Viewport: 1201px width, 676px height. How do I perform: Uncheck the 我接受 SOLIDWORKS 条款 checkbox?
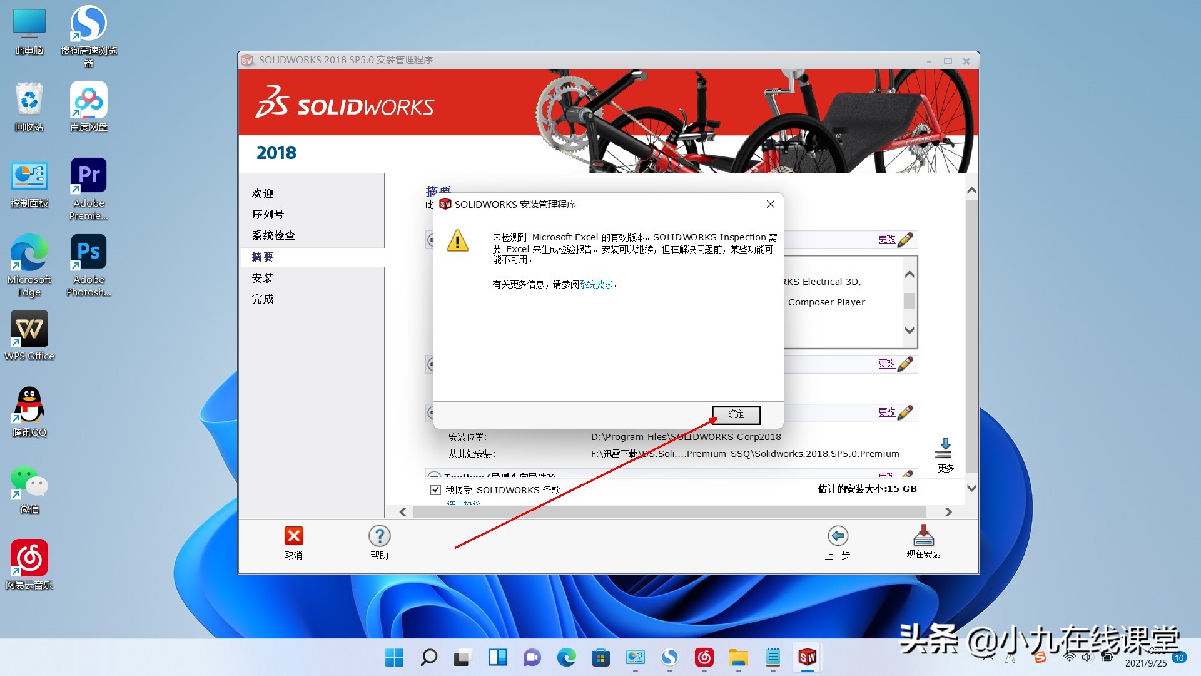pyautogui.click(x=435, y=489)
